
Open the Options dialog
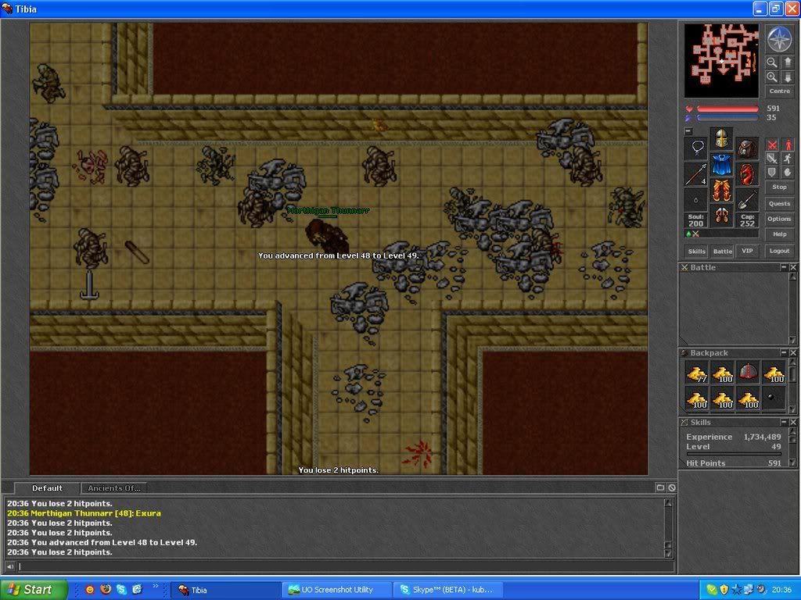point(780,219)
